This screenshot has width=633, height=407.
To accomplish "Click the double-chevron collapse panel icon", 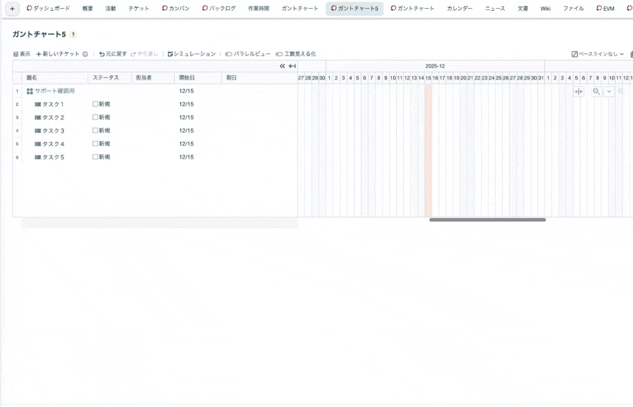I will coord(282,66).
